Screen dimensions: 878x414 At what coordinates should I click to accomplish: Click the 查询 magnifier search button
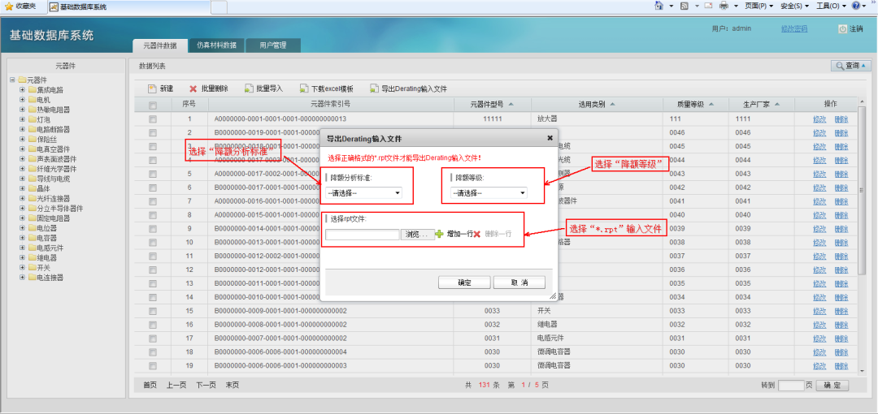[850, 66]
